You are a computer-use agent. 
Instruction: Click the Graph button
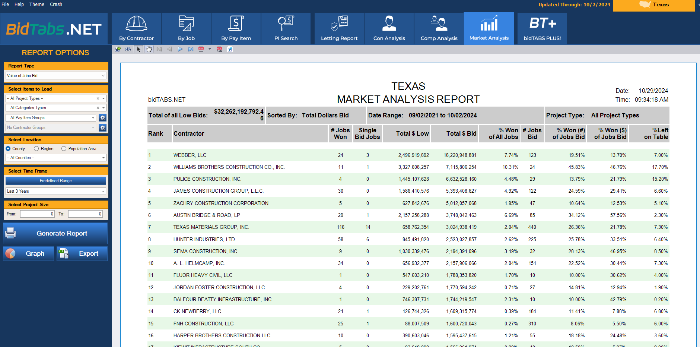(x=28, y=253)
